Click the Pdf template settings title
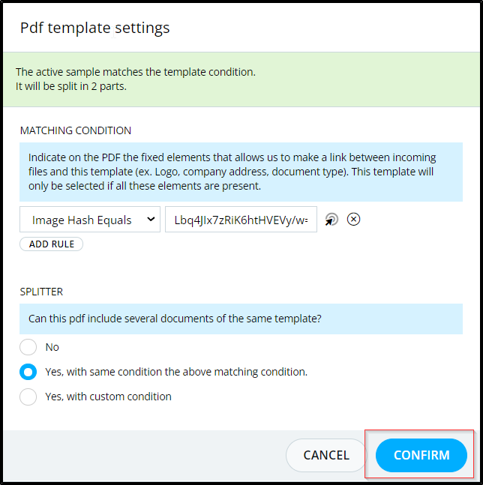The width and height of the screenshot is (483, 485). point(95,28)
